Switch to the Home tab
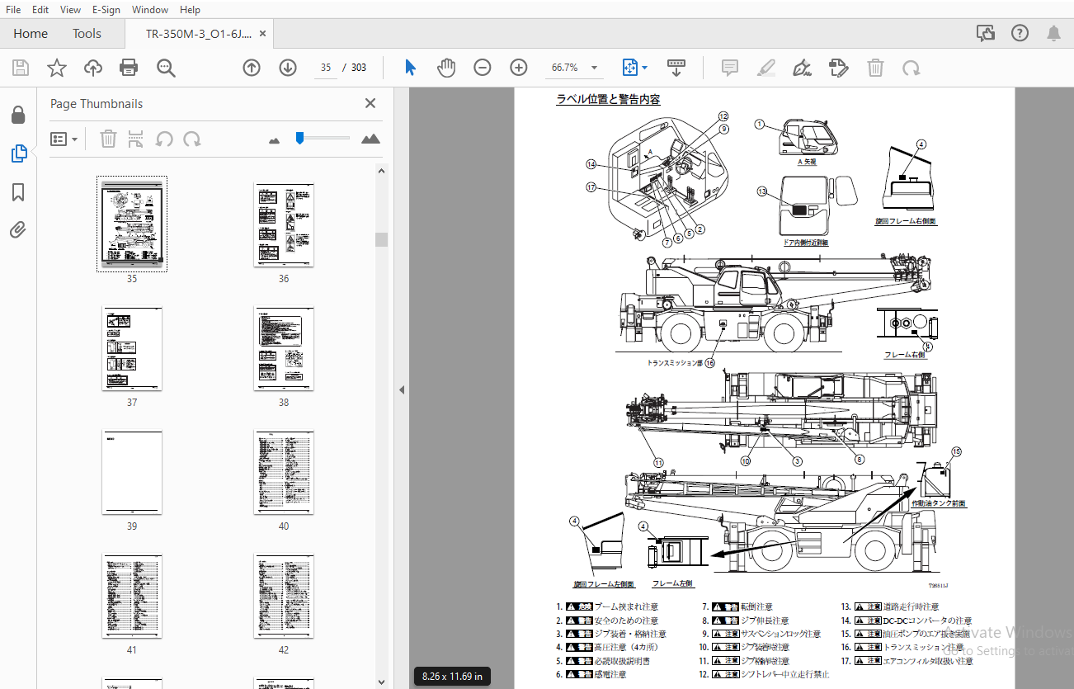This screenshot has height=689, width=1074. pyautogui.click(x=31, y=34)
